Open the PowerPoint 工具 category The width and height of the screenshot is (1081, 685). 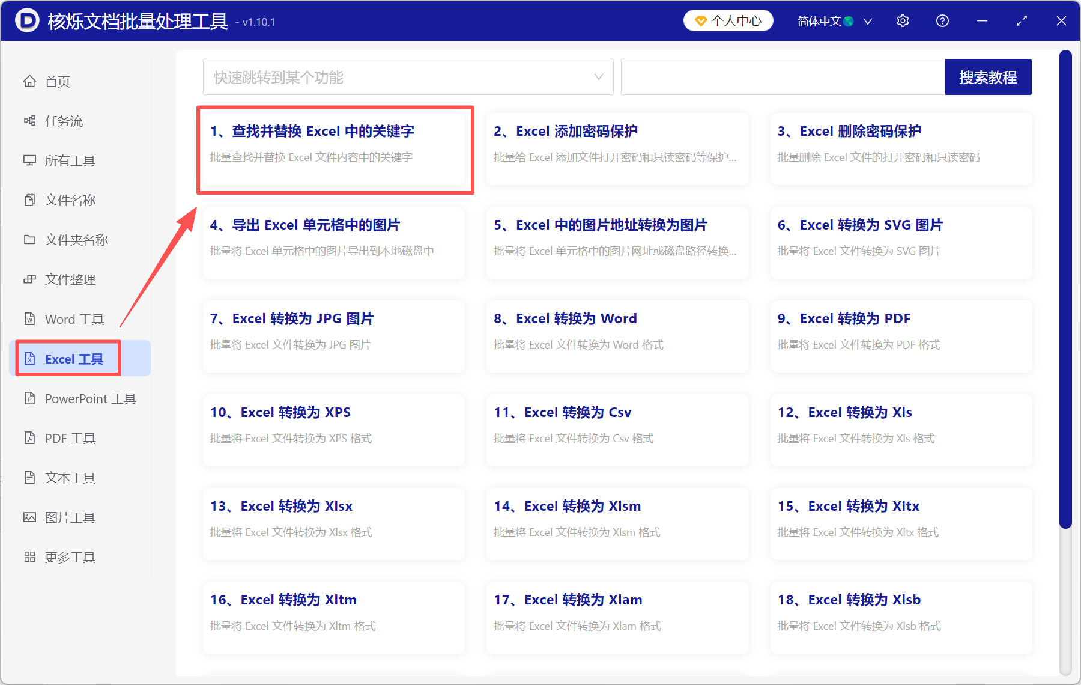tap(89, 398)
